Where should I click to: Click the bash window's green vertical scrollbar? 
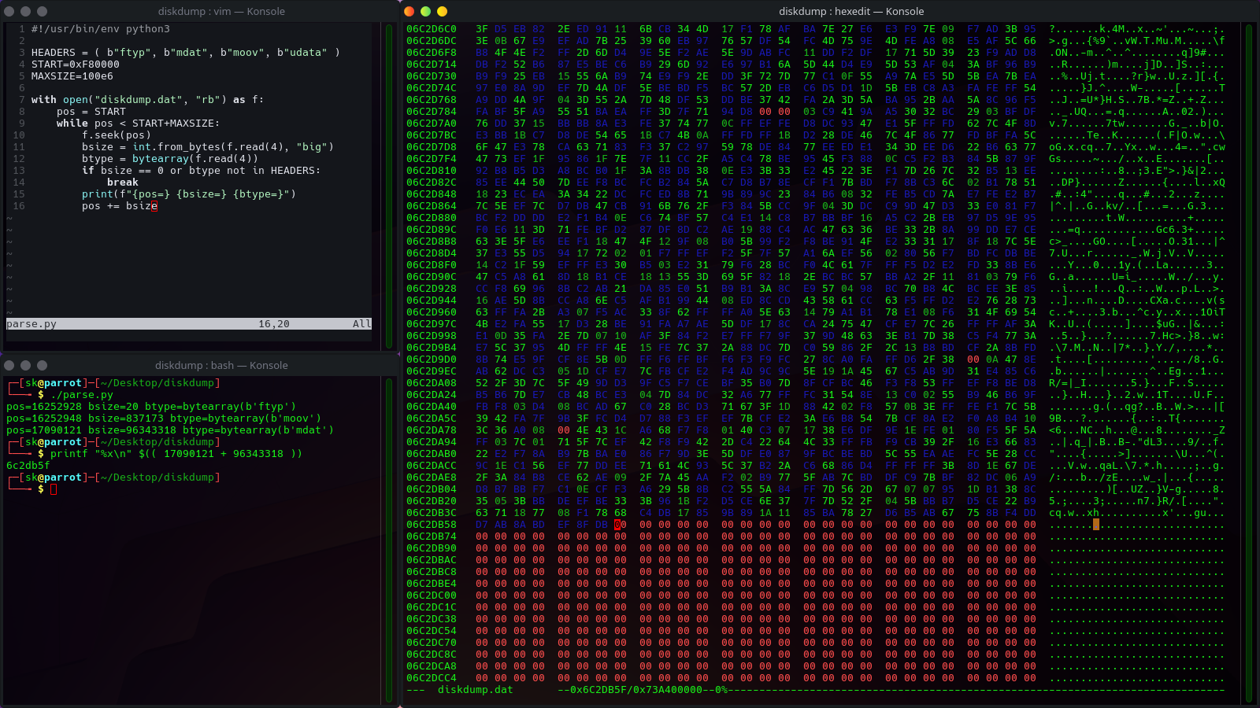tap(389, 539)
